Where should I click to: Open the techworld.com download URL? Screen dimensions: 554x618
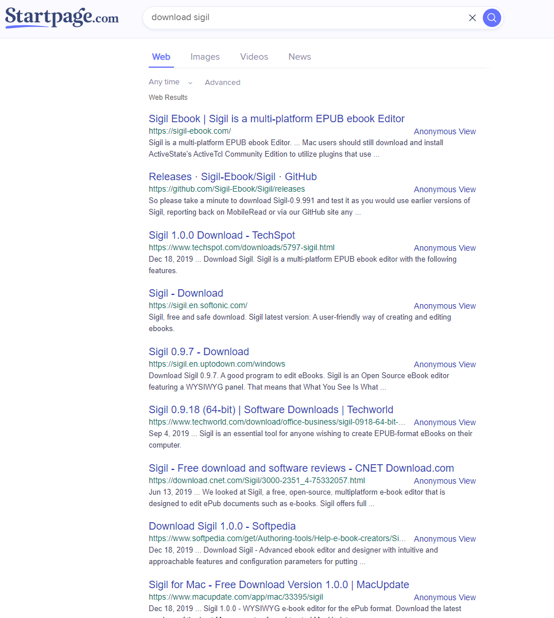[277, 422]
